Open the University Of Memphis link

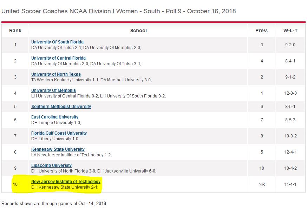click(53, 90)
